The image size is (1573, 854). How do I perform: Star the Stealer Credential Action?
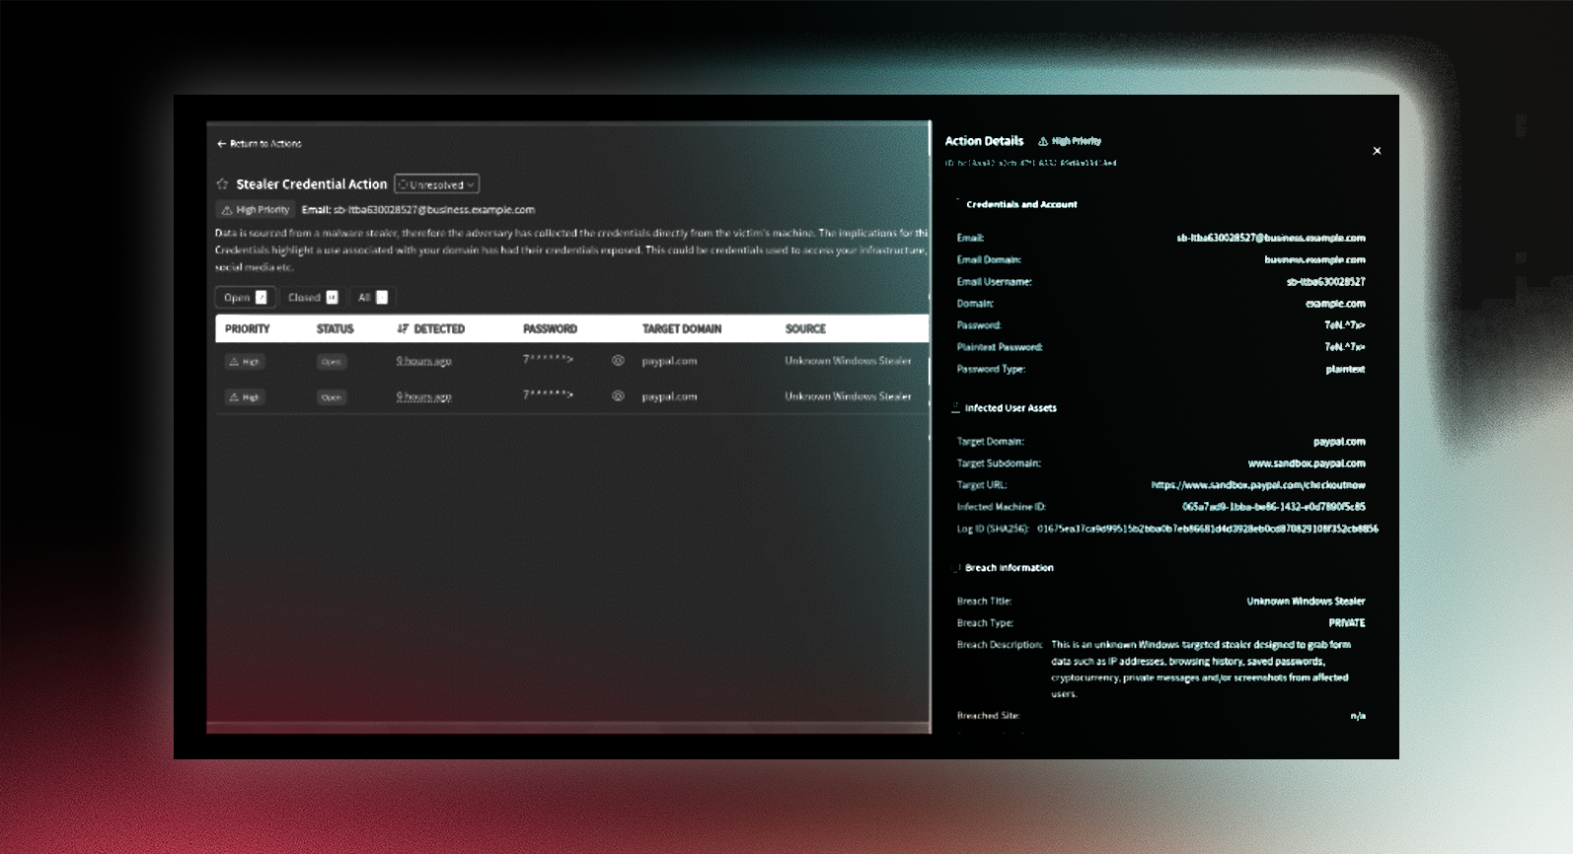click(x=222, y=184)
